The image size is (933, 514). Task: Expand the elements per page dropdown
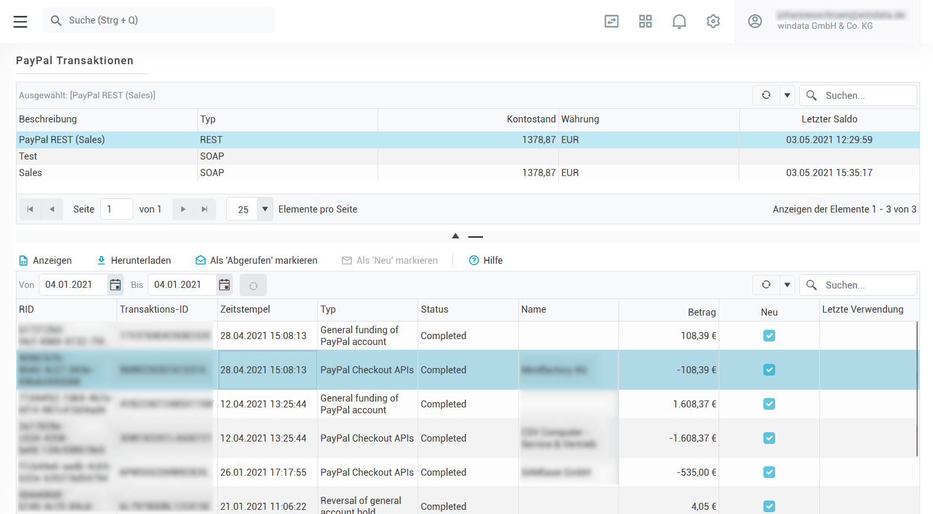point(265,210)
